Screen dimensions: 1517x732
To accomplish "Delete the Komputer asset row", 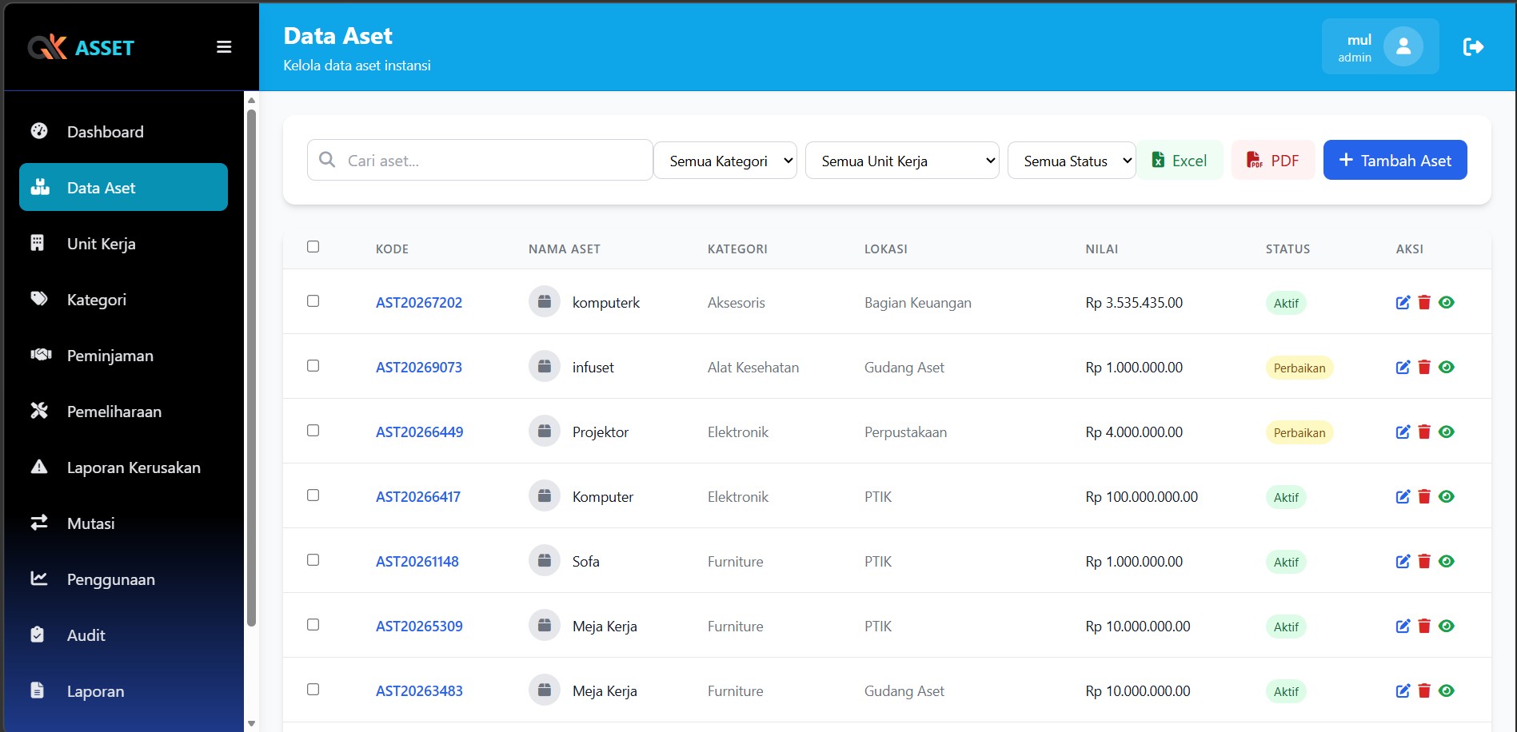I will (1424, 497).
